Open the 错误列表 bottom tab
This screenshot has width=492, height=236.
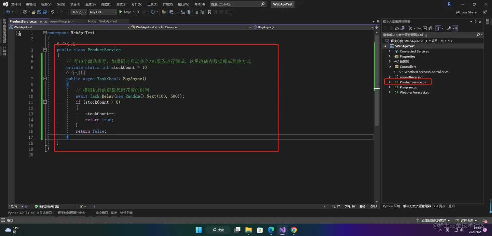126,213
